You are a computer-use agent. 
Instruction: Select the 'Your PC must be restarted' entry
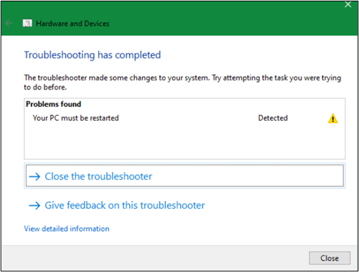(76, 118)
